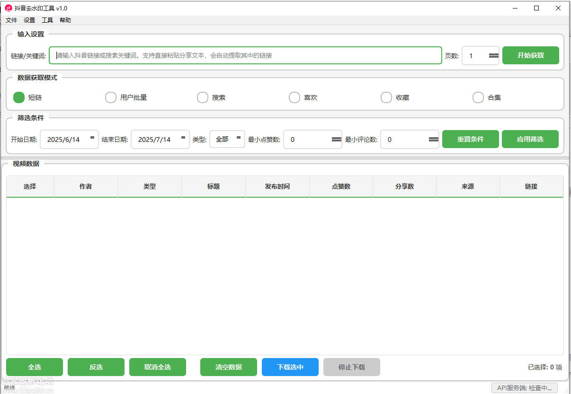Click the 最小评论数 spinner arrows

pos(434,139)
